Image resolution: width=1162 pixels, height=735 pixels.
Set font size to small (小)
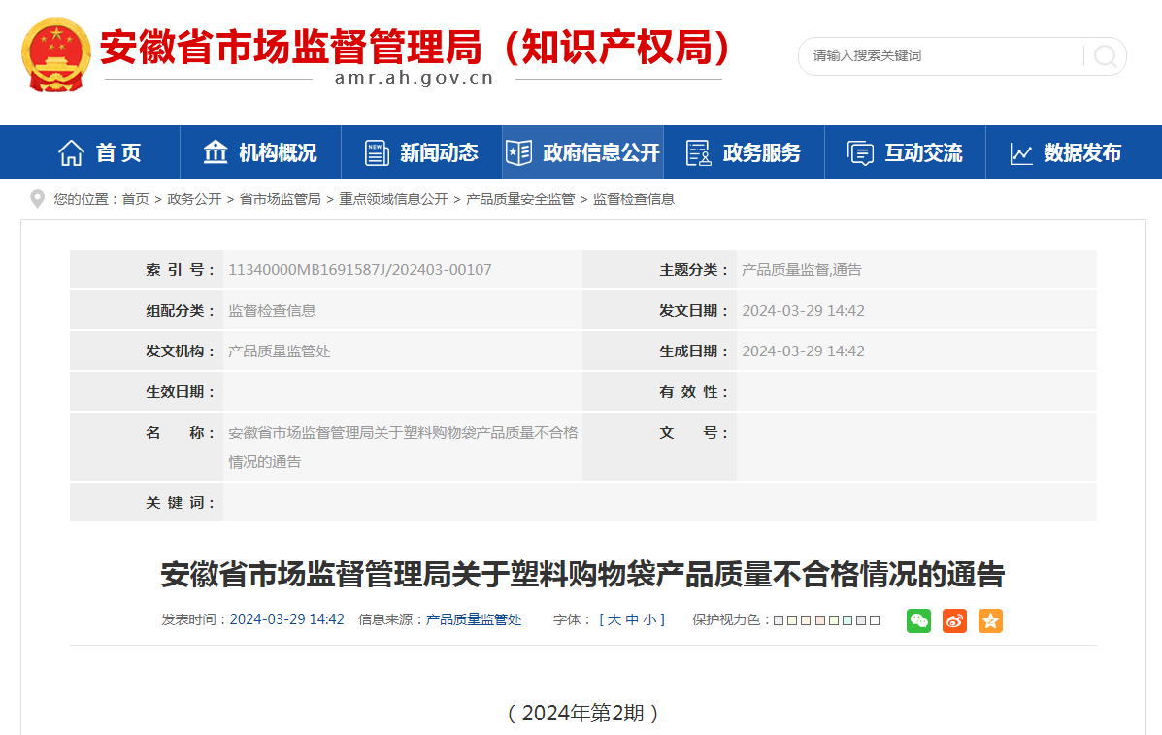click(x=648, y=620)
